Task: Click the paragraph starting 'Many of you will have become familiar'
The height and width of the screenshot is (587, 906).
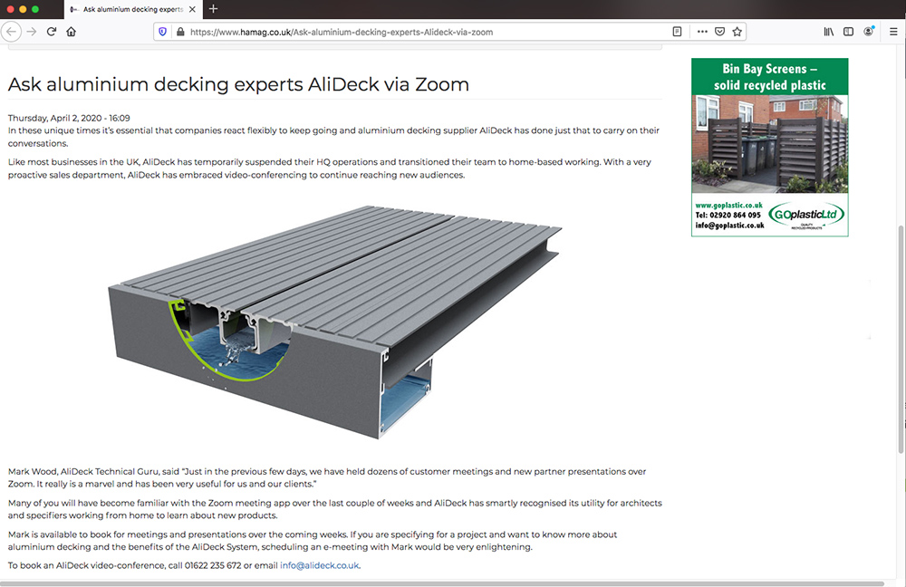Action: click(335, 509)
